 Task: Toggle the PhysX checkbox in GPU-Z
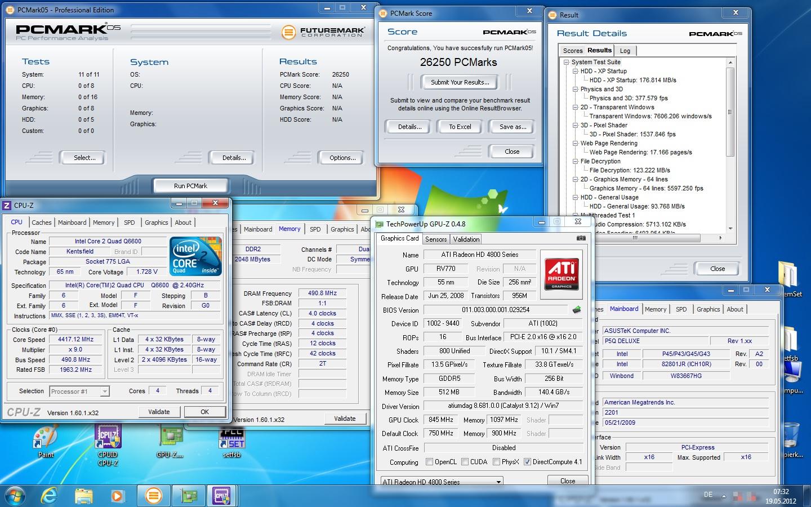(x=496, y=462)
